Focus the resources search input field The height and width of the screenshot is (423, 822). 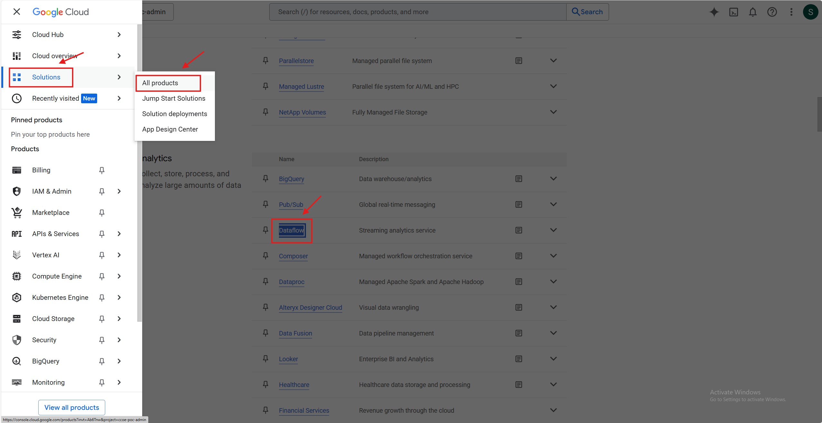pyautogui.click(x=417, y=12)
